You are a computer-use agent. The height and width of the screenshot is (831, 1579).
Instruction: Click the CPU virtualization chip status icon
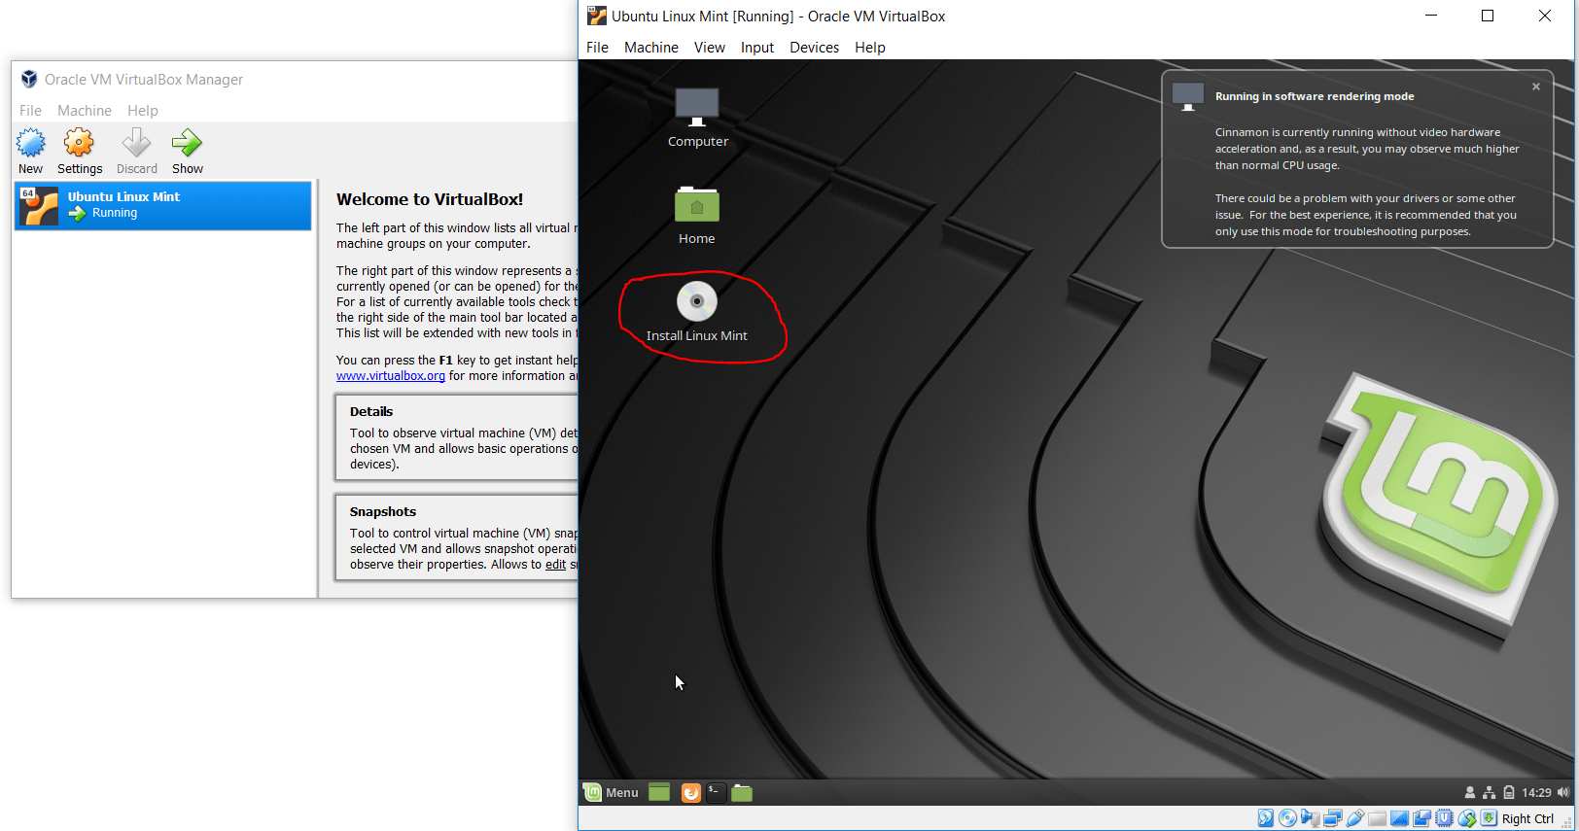point(1444,818)
